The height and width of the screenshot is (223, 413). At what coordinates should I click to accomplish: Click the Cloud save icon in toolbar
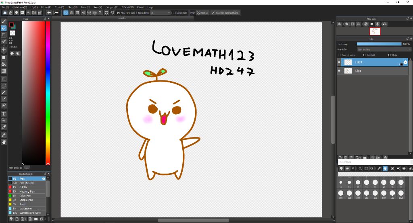pyautogui.click(x=5, y=12)
